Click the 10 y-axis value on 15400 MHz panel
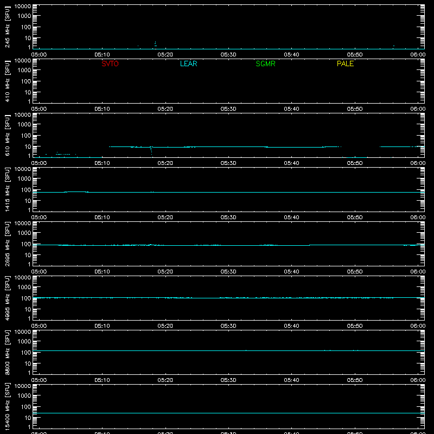The height and width of the screenshot is (434, 434). point(28,418)
